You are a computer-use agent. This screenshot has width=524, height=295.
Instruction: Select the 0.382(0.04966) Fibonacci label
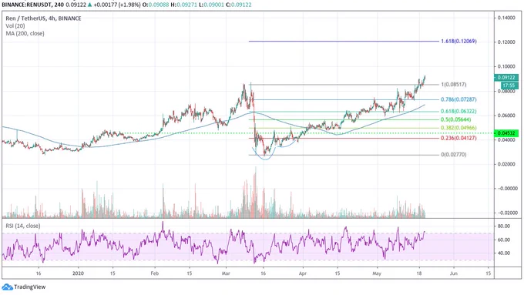(458, 128)
